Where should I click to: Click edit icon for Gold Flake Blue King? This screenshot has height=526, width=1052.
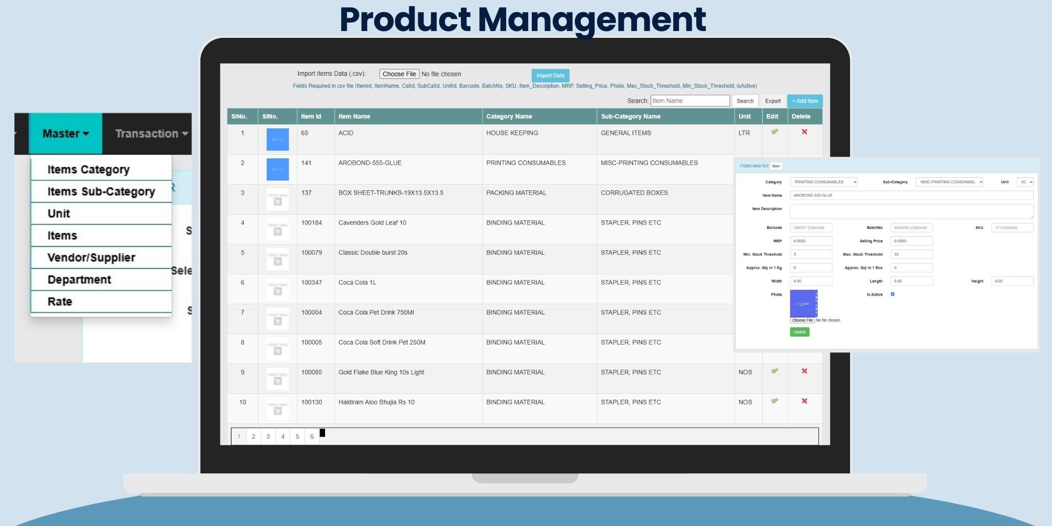point(774,371)
